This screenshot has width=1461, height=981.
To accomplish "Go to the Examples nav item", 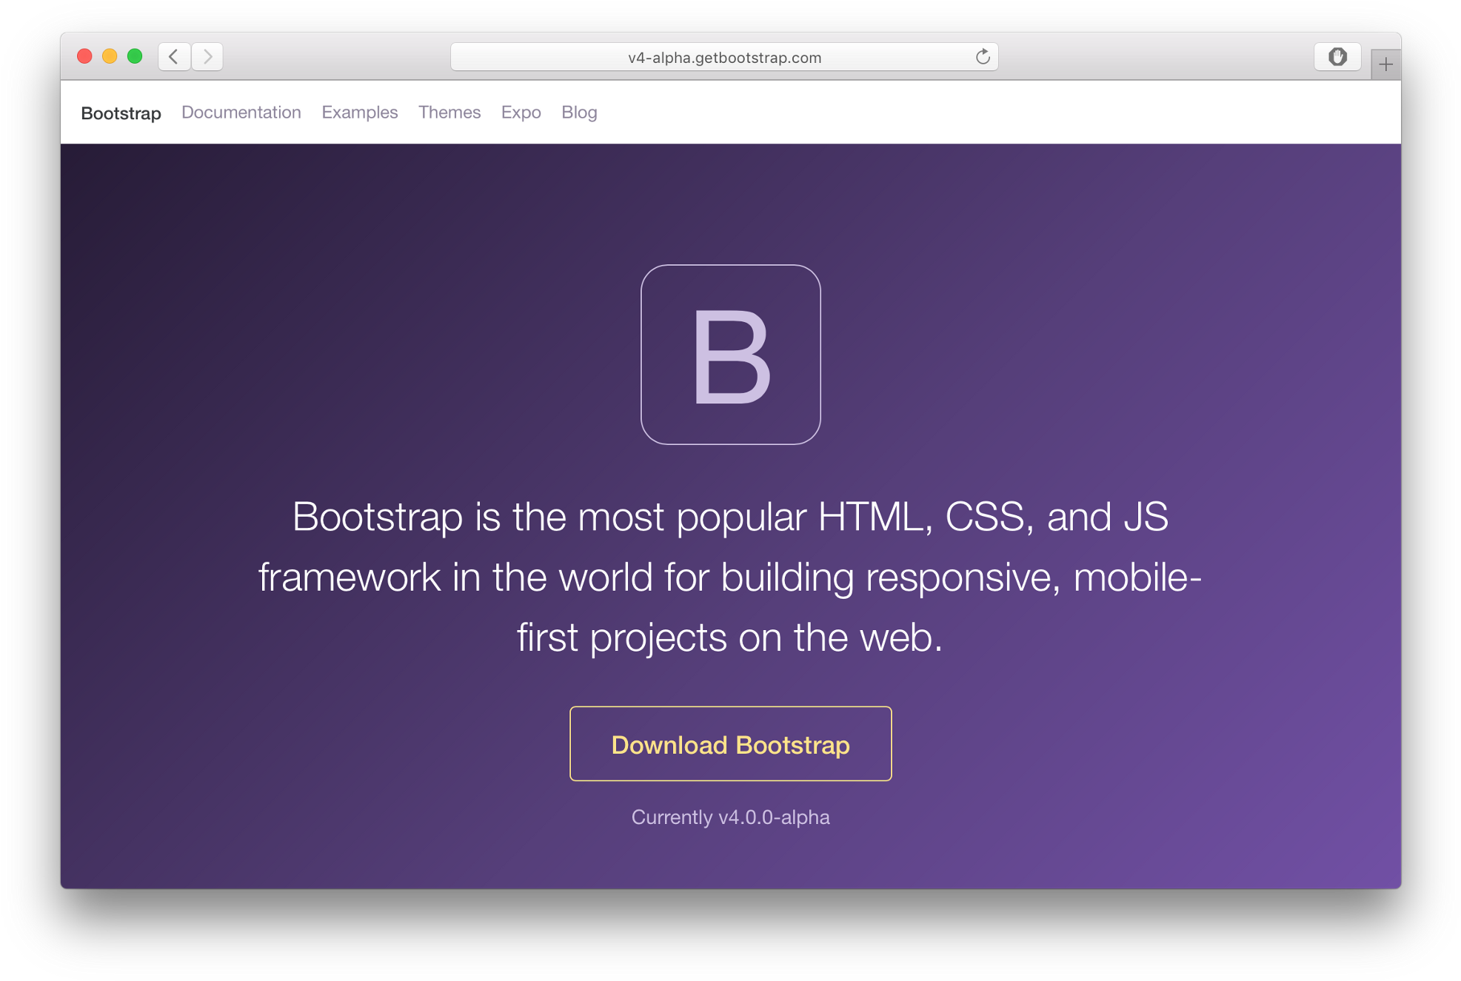I will point(359,112).
